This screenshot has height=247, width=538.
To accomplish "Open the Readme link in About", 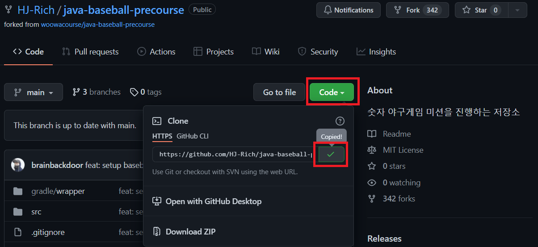I will click(397, 134).
